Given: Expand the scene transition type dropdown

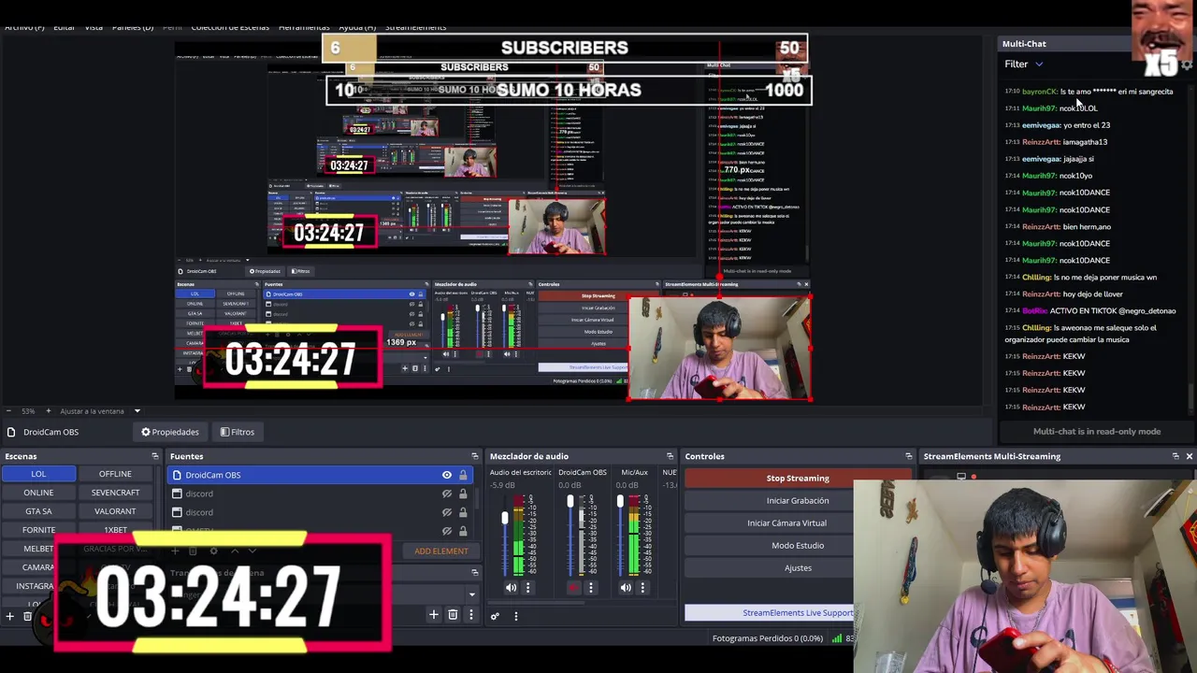Looking at the screenshot, I should click(x=471, y=594).
